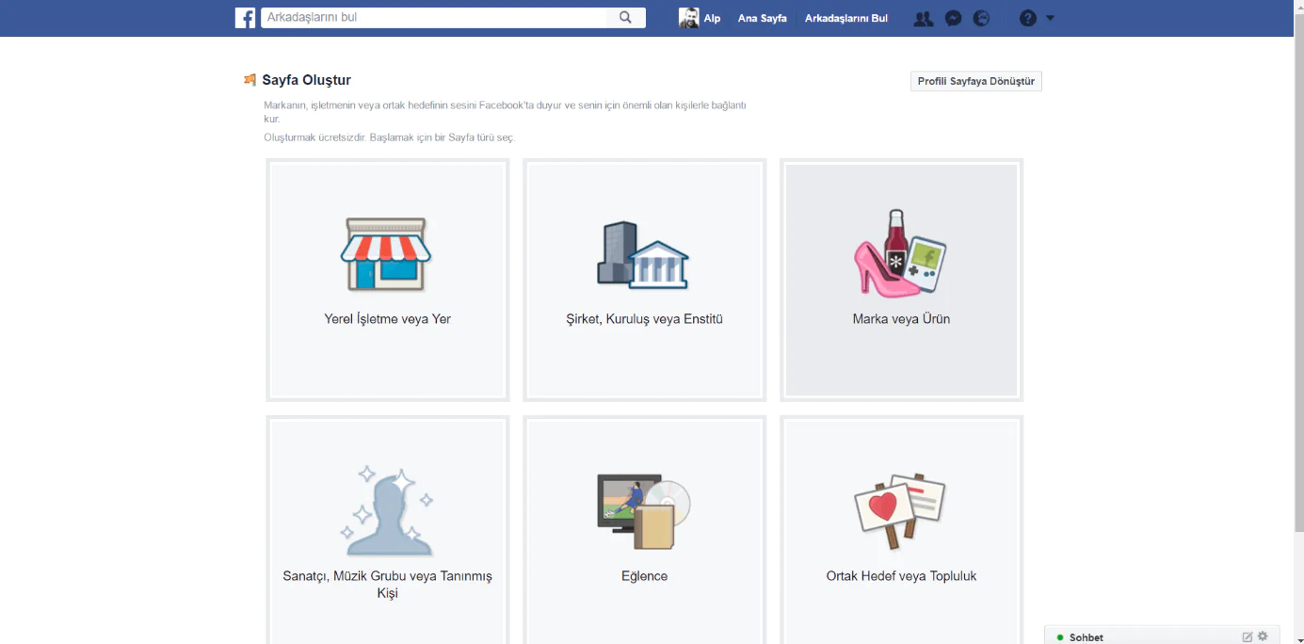Open the notifications globe icon

point(982,18)
